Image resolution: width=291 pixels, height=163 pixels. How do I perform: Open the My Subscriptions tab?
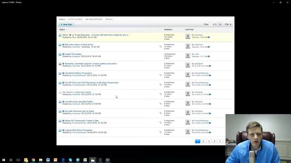94,19
